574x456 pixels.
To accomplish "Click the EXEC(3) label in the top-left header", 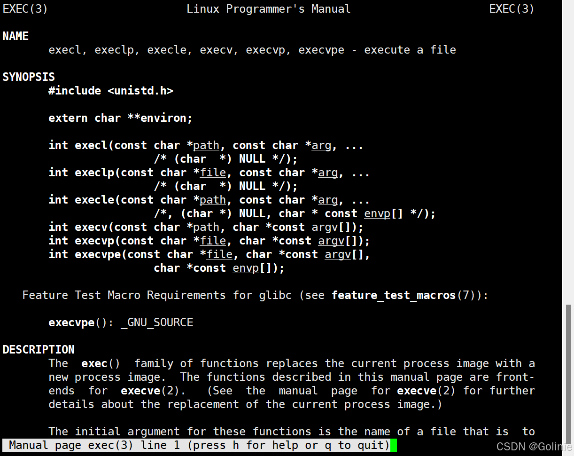I will [x=25, y=9].
